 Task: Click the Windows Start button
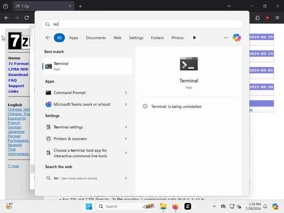click(x=89, y=206)
